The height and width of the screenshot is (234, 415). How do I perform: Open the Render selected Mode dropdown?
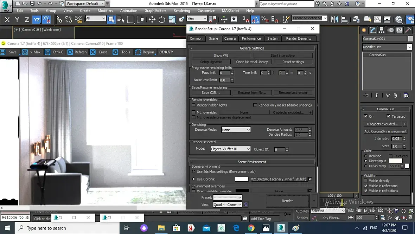[230, 149]
